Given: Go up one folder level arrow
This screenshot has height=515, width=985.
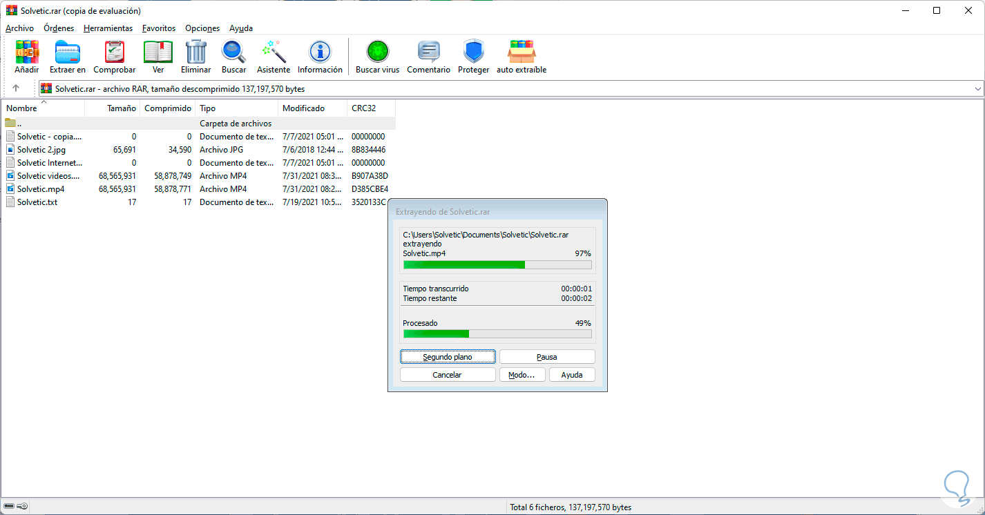Looking at the screenshot, I should [x=16, y=88].
